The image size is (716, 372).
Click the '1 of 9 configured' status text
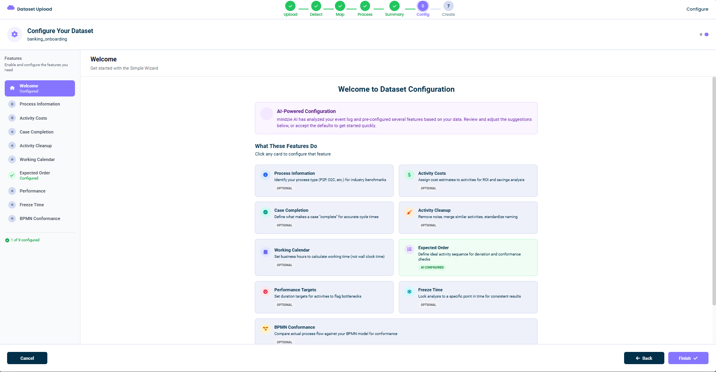point(25,240)
